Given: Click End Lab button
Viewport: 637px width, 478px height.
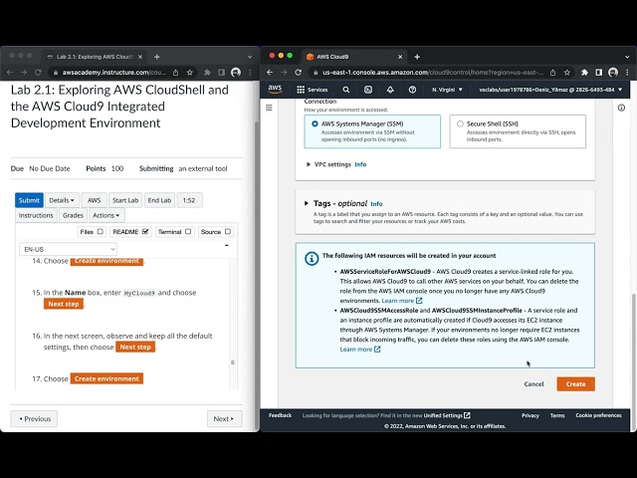Looking at the screenshot, I should pyautogui.click(x=159, y=200).
